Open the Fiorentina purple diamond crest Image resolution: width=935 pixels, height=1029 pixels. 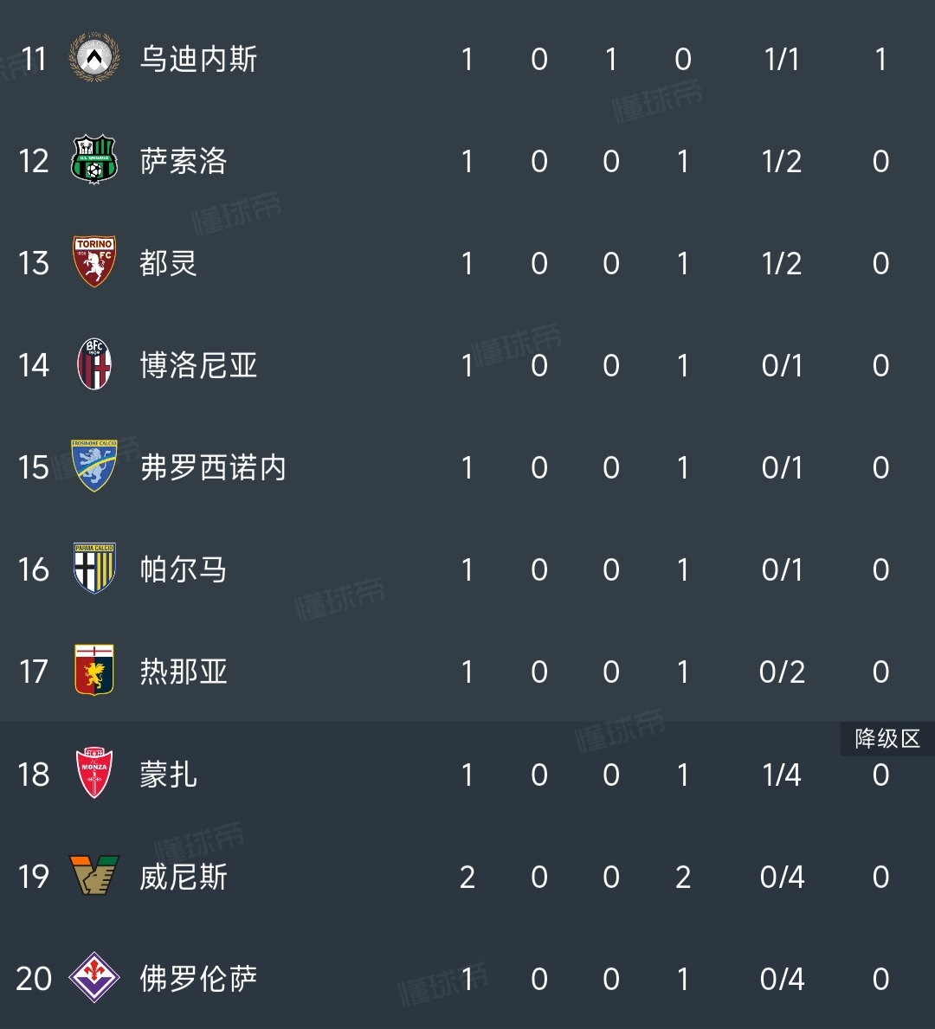[93, 978]
